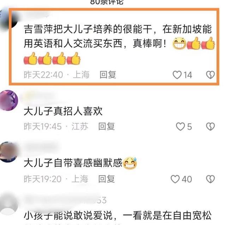
Task: Open the purple avatar's profile
Action: (9, 101)
